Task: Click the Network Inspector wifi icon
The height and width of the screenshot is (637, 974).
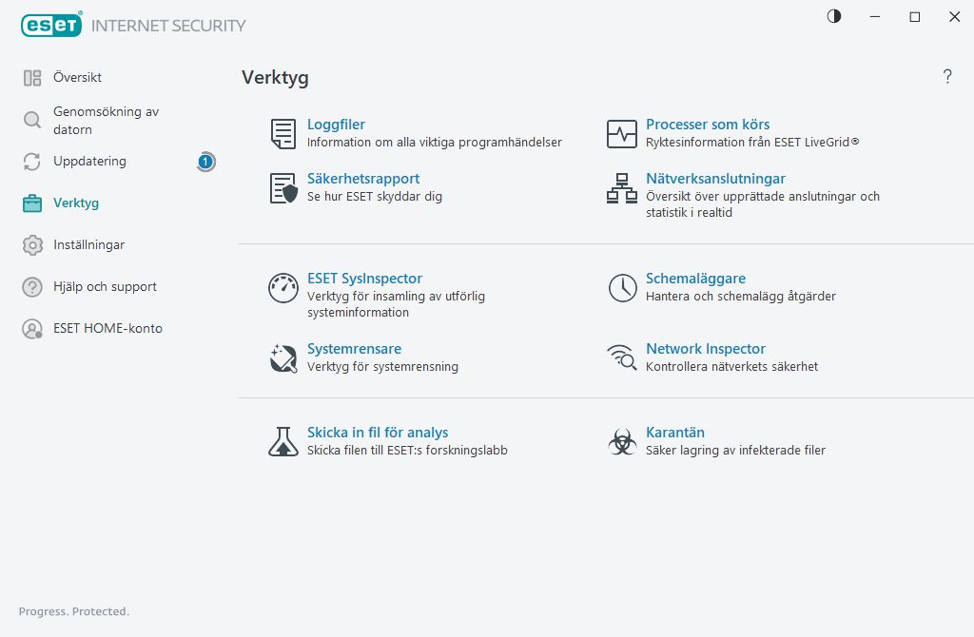Action: (622, 358)
